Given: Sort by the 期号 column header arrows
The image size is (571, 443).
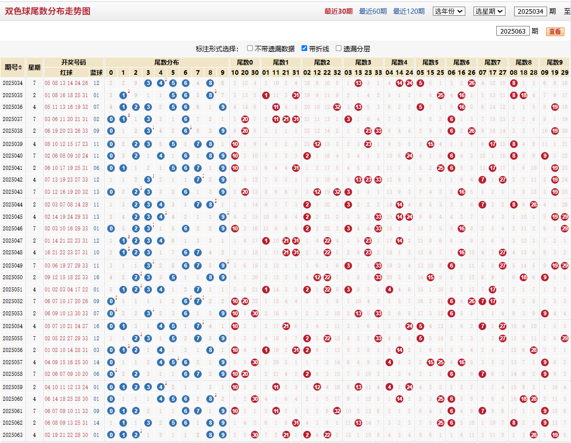Looking at the screenshot, I should point(20,68).
